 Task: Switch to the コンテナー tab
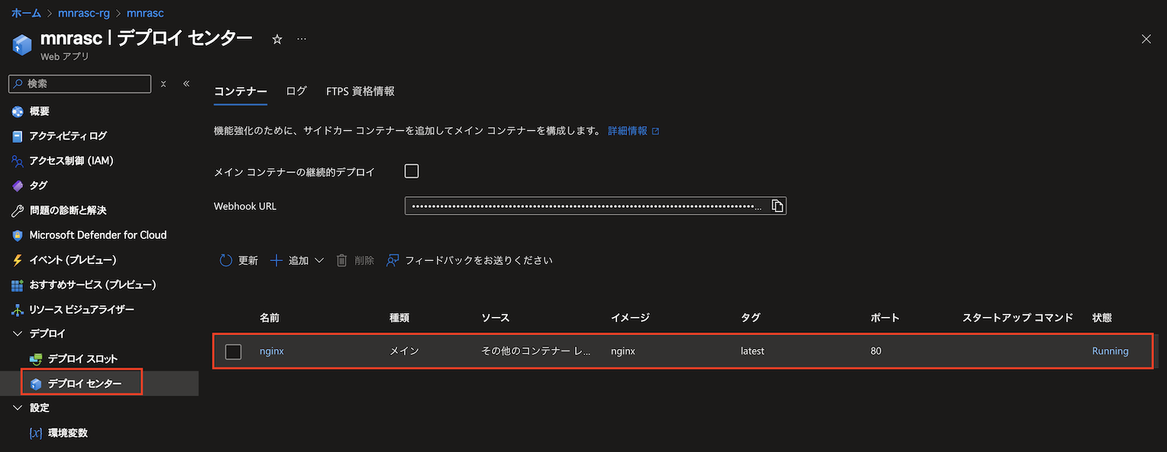(x=241, y=91)
